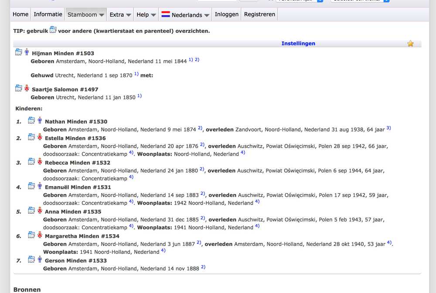Click the Registreren menu item
436x293 pixels.
(259, 14)
